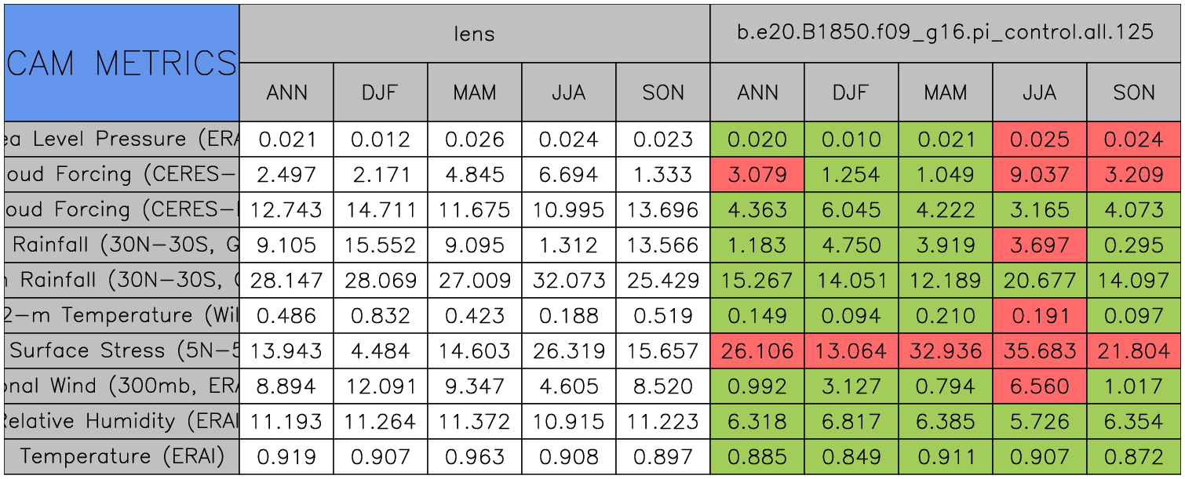The image size is (1185, 479).
Task: Click the red cell showing 6.560
Action: tap(1039, 386)
